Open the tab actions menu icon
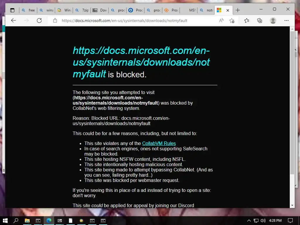Viewport: 300px width, 225px height. (x=12, y=10)
